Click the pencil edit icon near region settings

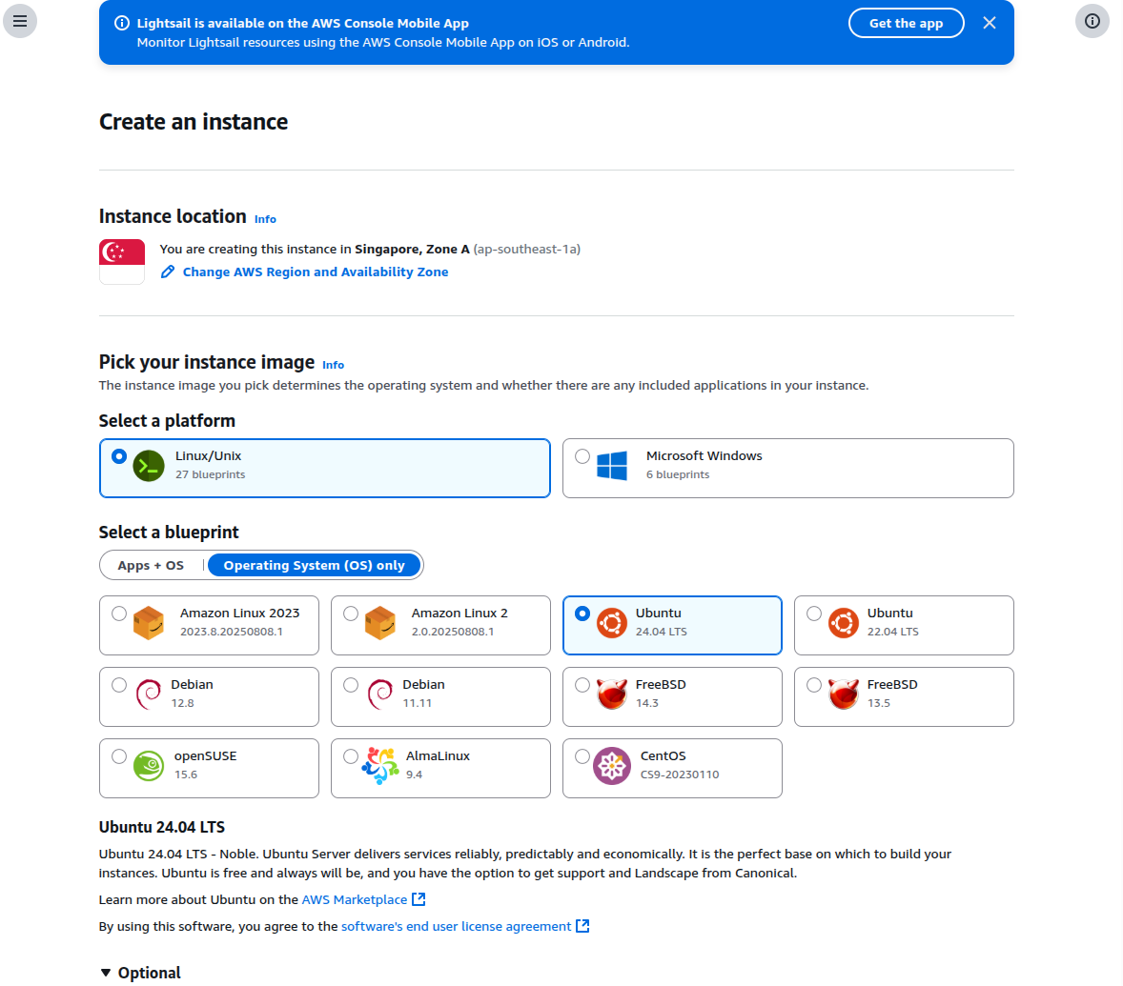point(168,272)
